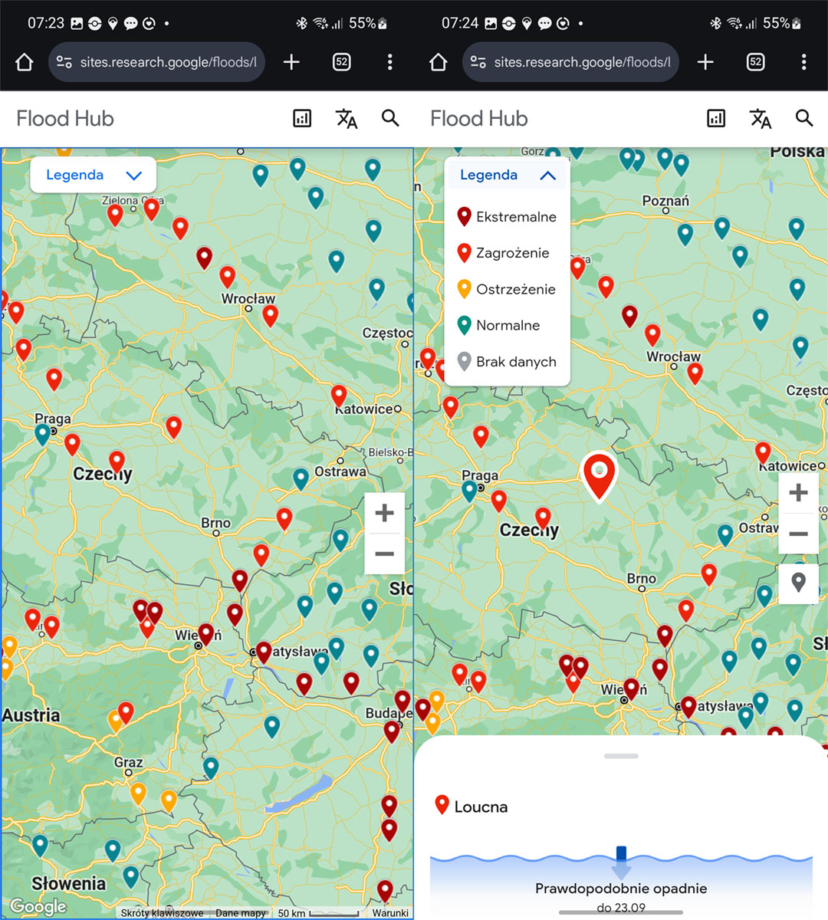Tap the 'Loucna' station name in bottom sheet

pyautogui.click(x=481, y=807)
